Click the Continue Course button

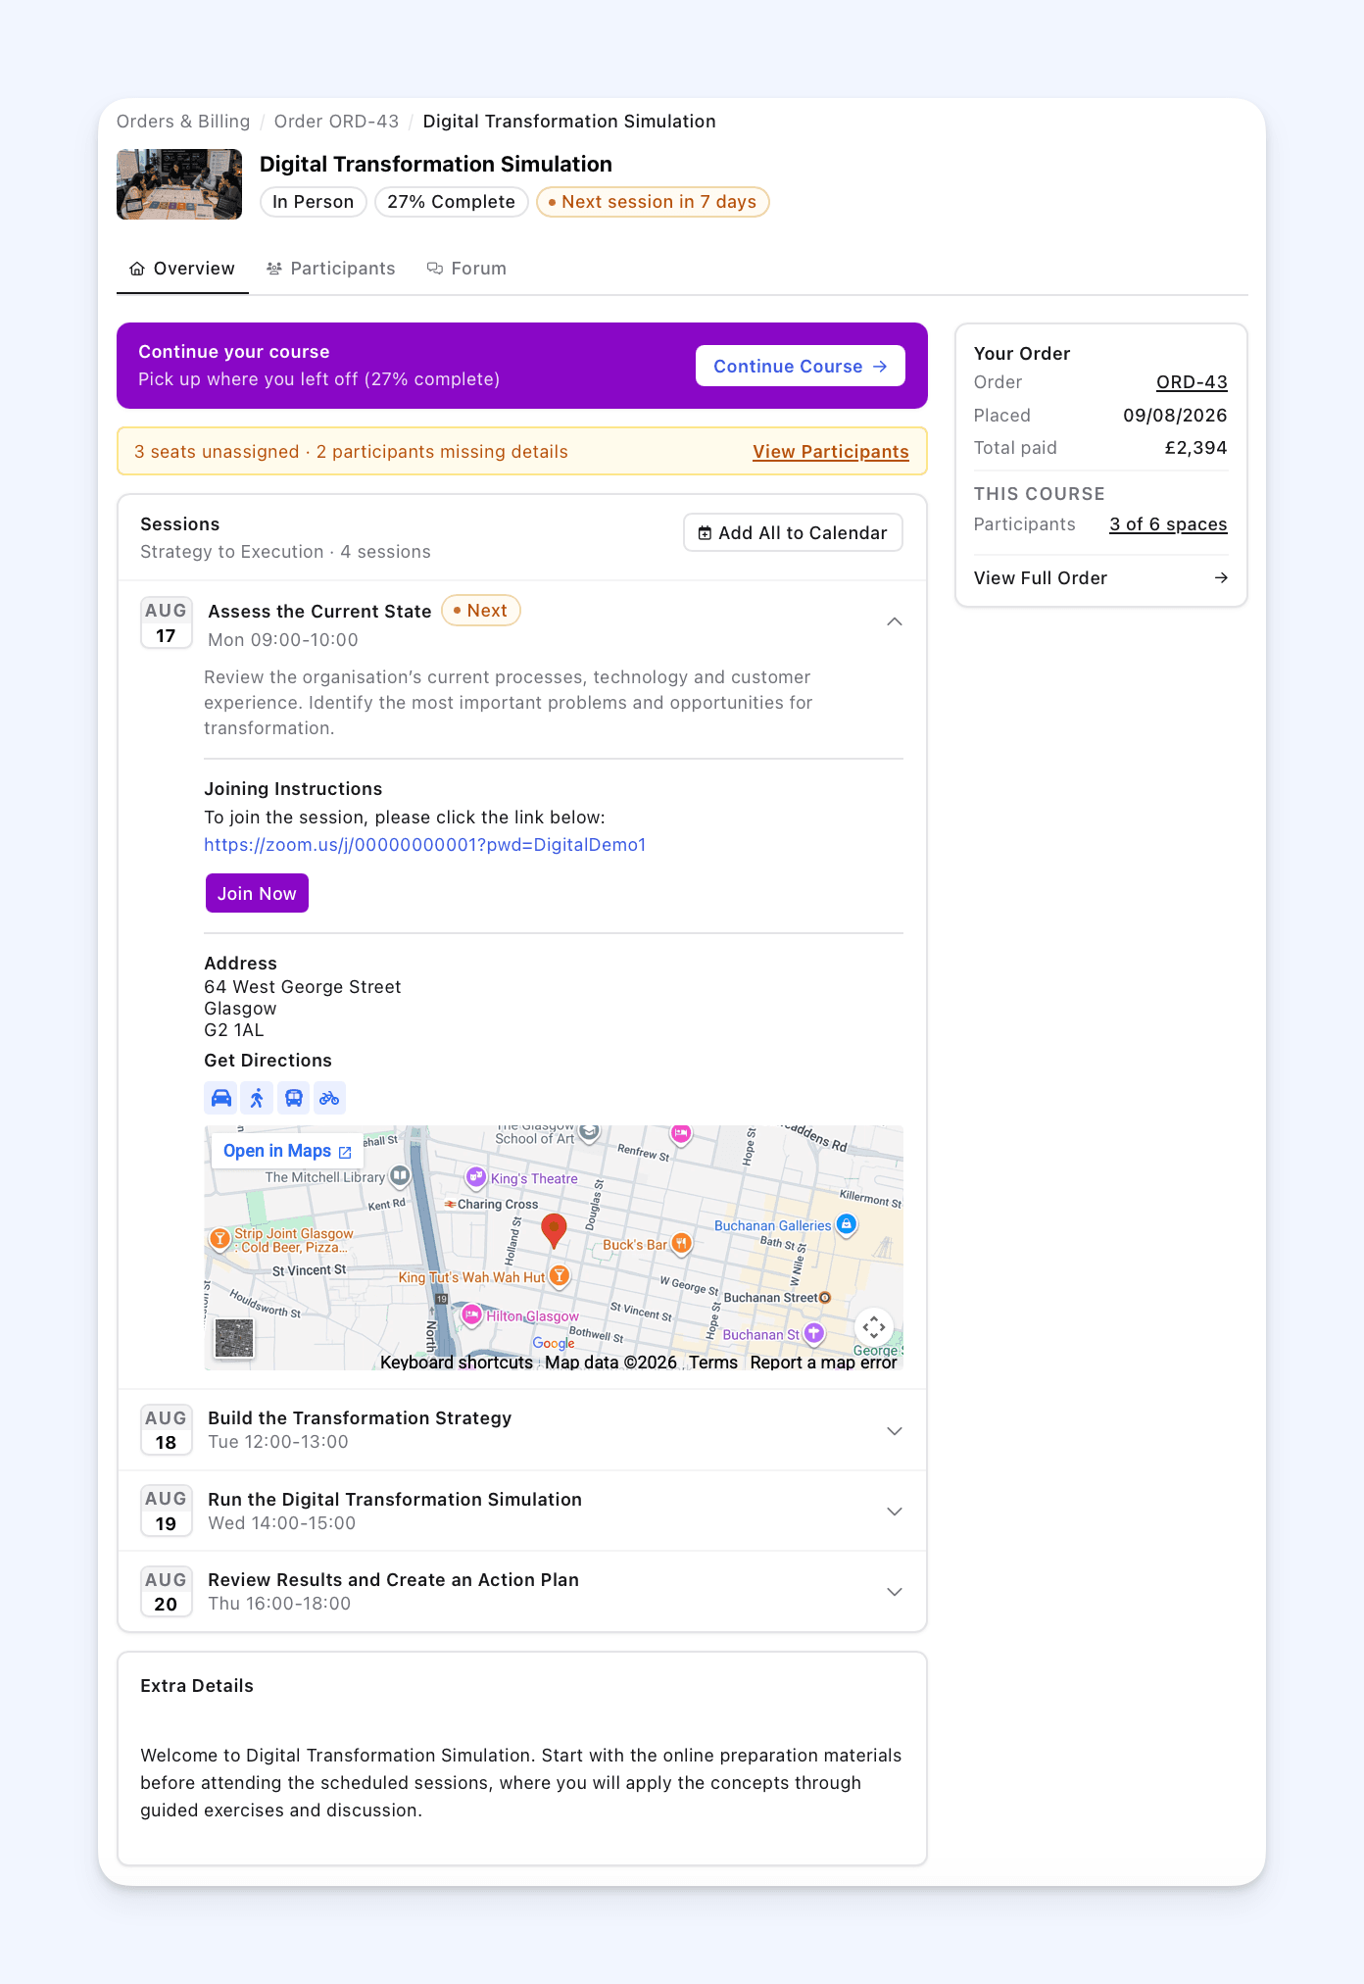click(x=800, y=366)
